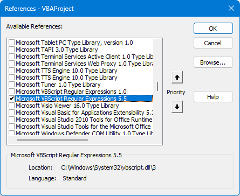Screen dimensions: 240x196
Task: Check first Microsoft TTS Engine 10.0 box
Action: coord(12,71)
